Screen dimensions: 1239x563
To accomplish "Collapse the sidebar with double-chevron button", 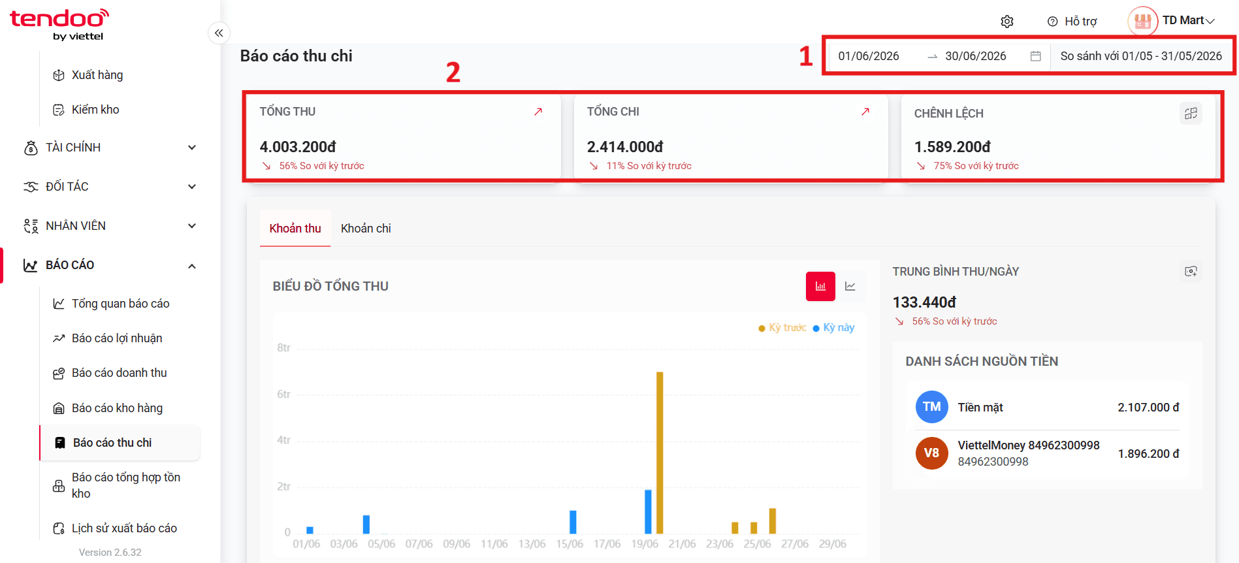I will [219, 33].
